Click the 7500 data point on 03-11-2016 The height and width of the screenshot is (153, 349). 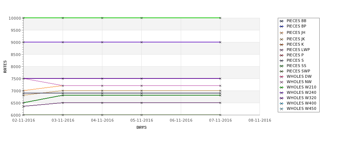63,78
